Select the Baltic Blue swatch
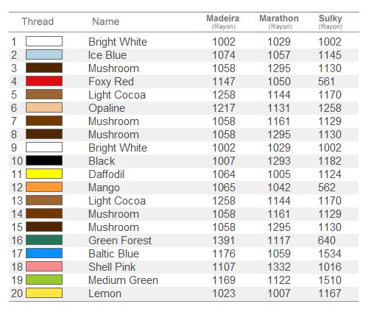The image size is (368, 309). [44, 253]
